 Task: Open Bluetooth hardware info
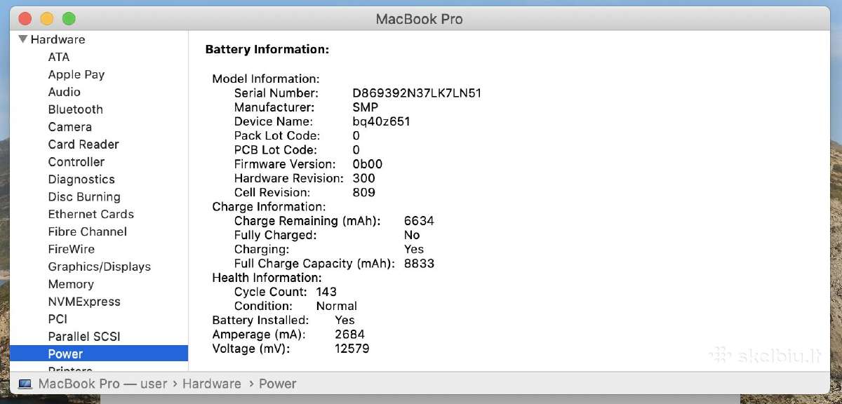point(75,109)
